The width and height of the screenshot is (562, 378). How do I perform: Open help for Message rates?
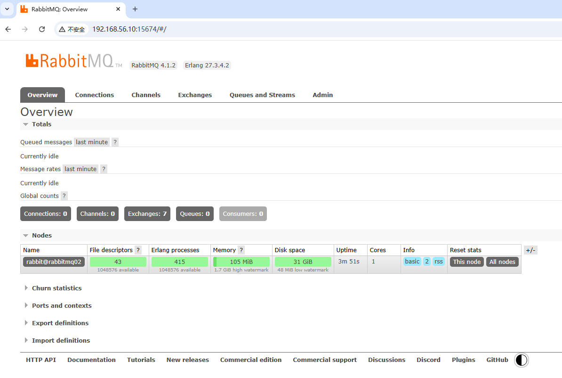[x=104, y=169]
